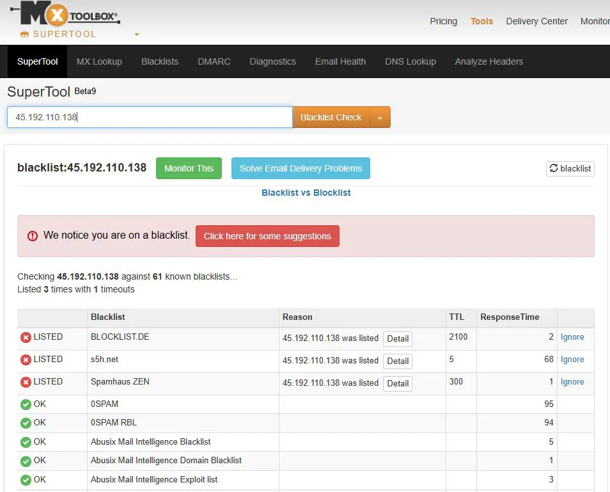The width and height of the screenshot is (610, 492).
Task: Ignore the BLOCKLIST.DE listing
Action: (572, 337)
